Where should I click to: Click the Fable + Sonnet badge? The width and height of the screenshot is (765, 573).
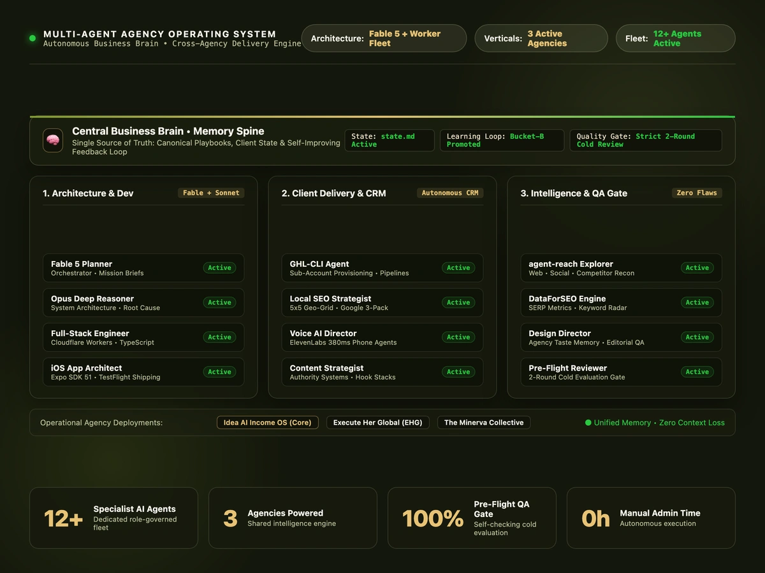tap(211, 193)
